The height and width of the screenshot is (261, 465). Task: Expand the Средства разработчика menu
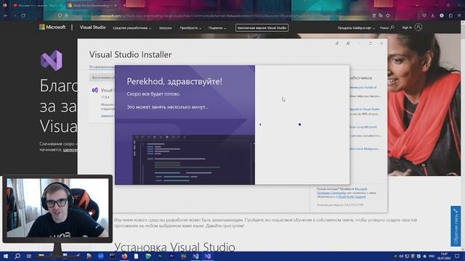(x=132, y=28)
